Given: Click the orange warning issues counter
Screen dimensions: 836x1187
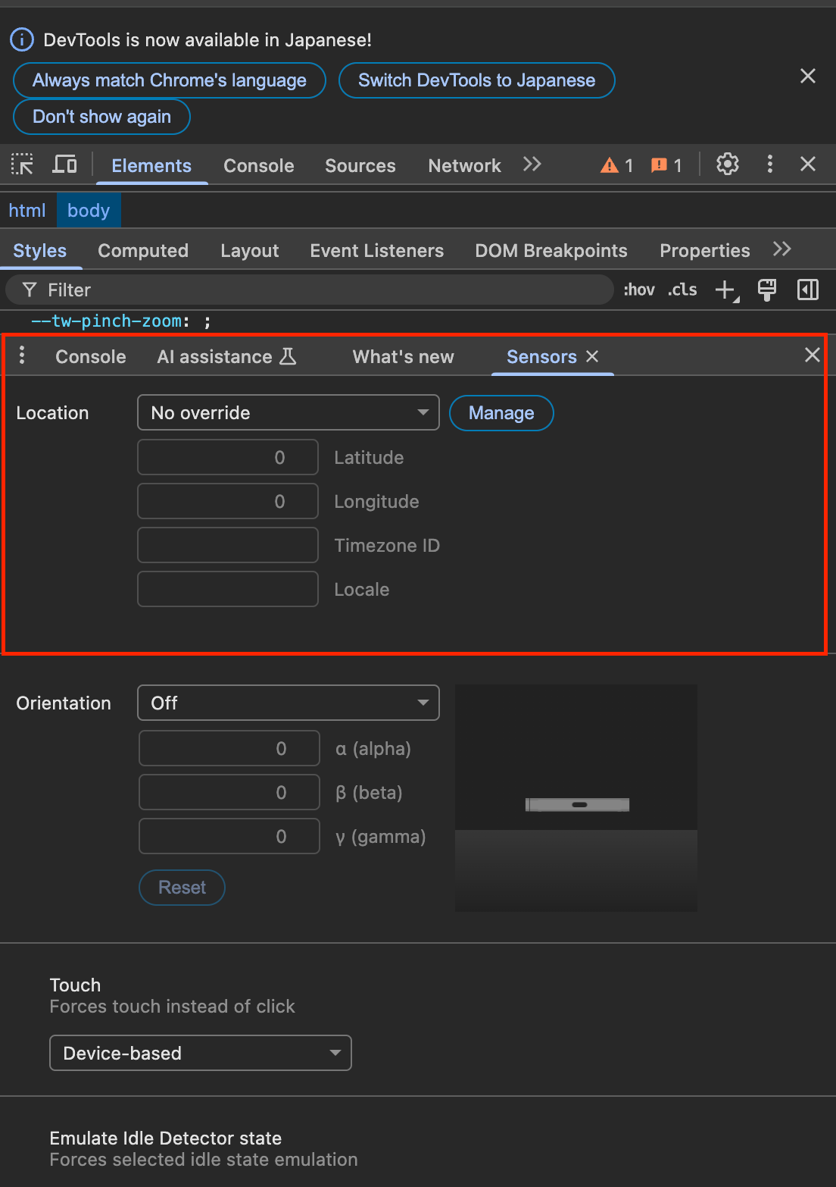Looking at the screenshot, I should (617, 165).
